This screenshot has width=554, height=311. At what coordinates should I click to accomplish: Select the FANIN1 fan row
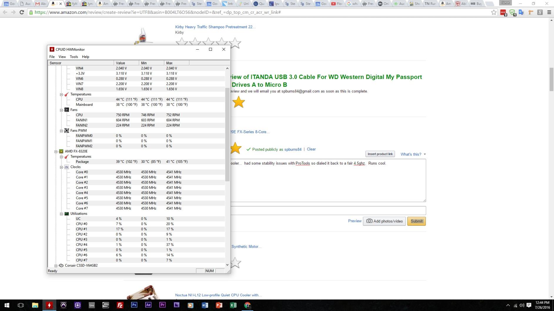[137, 120]
